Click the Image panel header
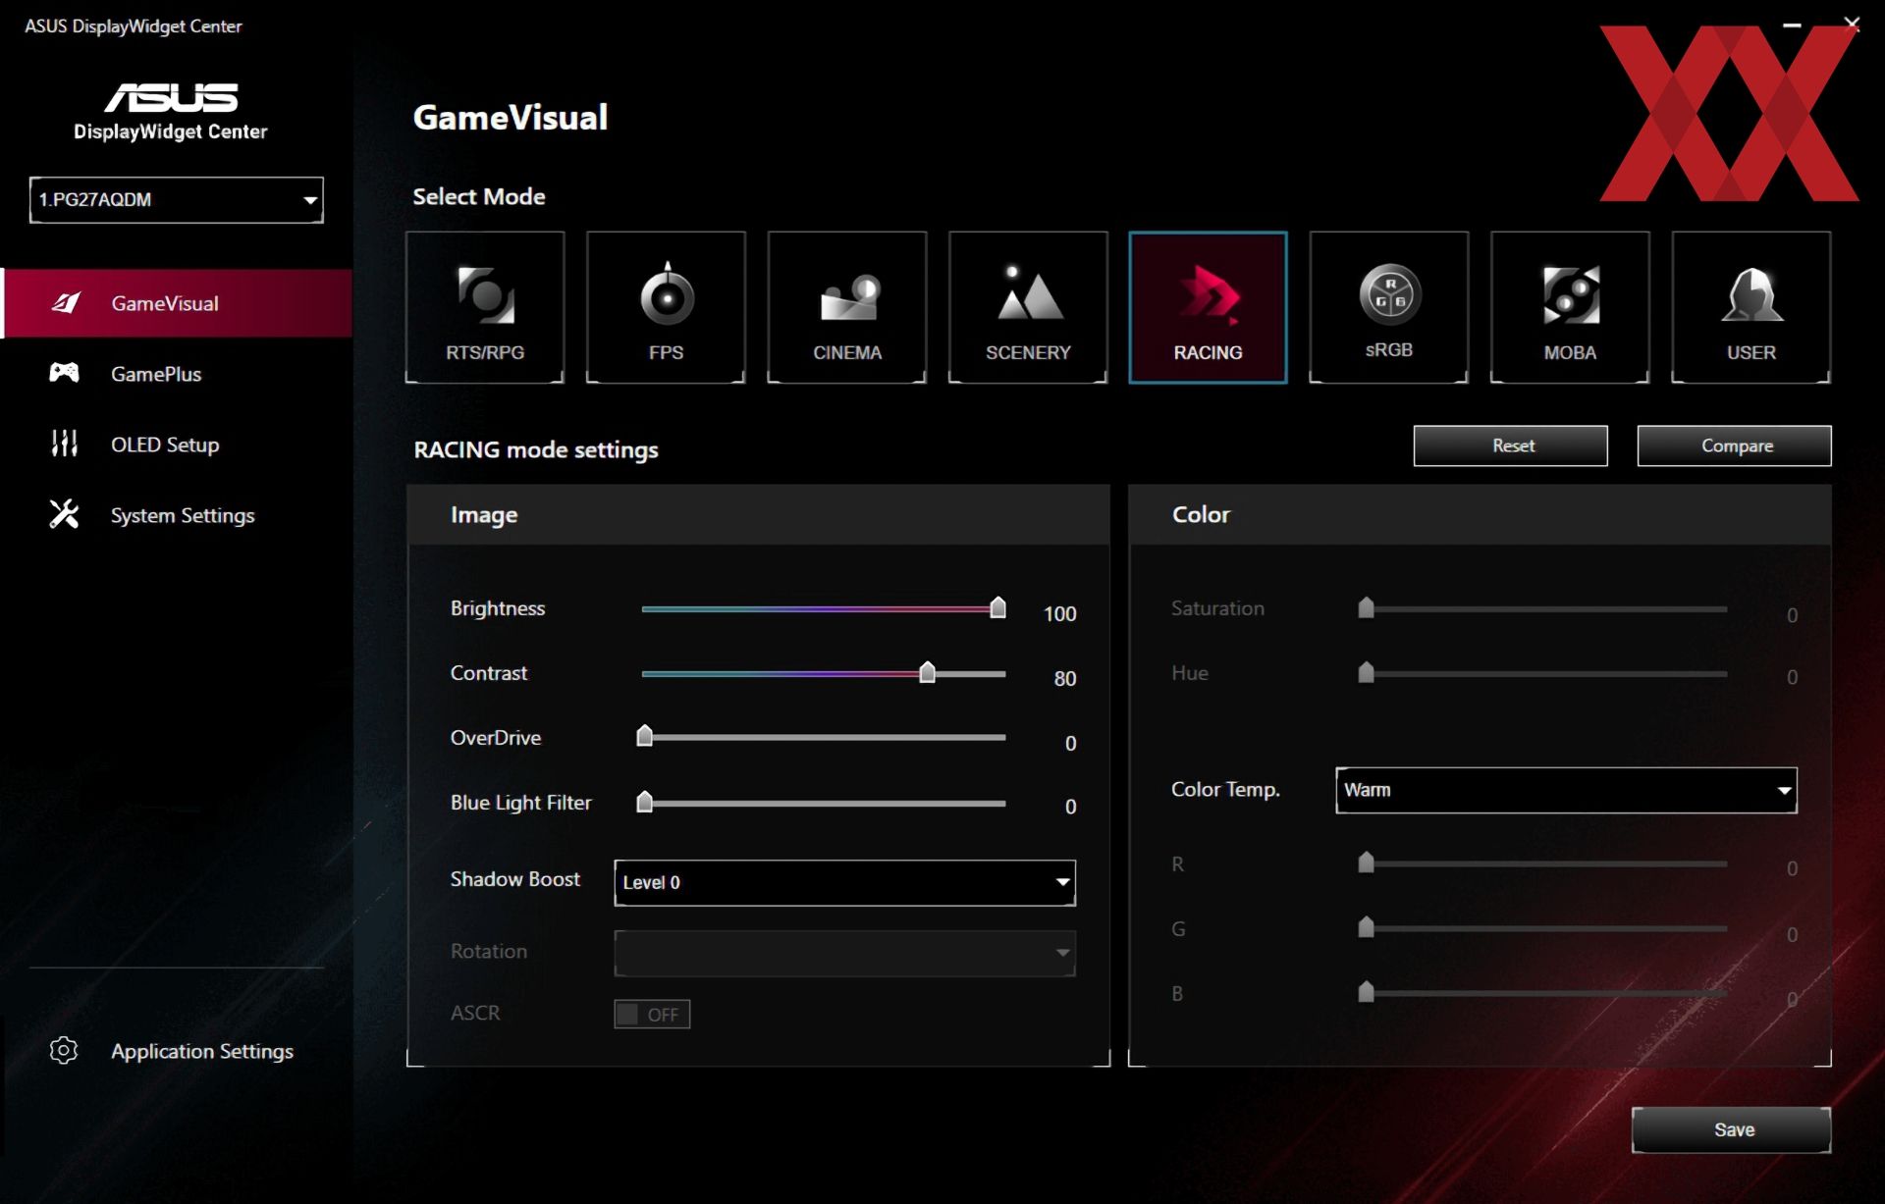The height and width of the screenshot is (1204, 1885). (758, 514)
